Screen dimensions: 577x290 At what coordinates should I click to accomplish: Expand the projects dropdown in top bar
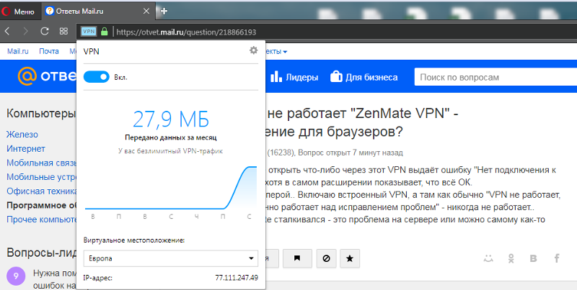(276, 52)
